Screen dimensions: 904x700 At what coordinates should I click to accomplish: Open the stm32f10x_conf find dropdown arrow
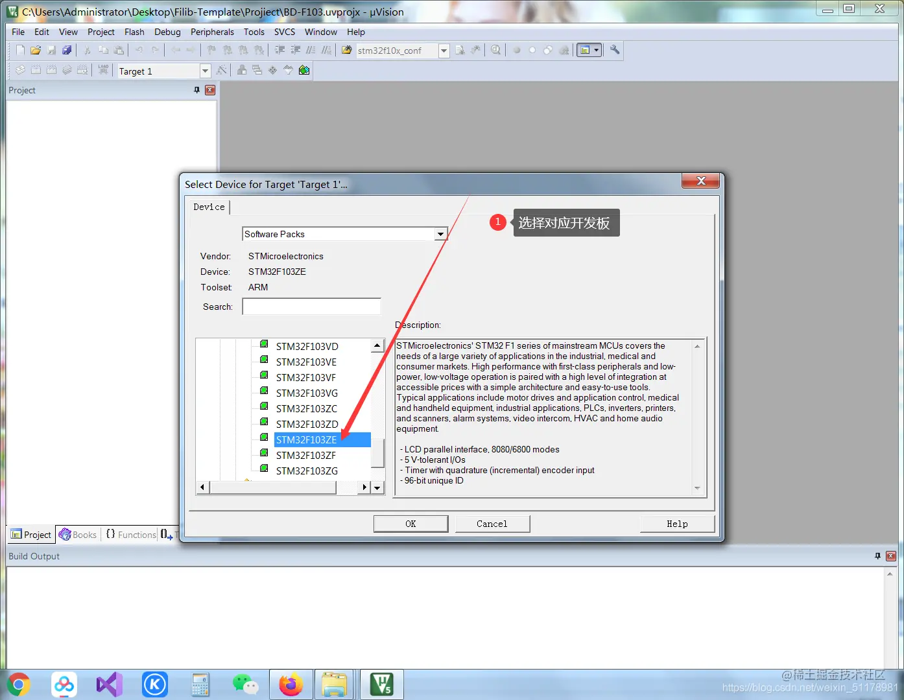[444, 51]
